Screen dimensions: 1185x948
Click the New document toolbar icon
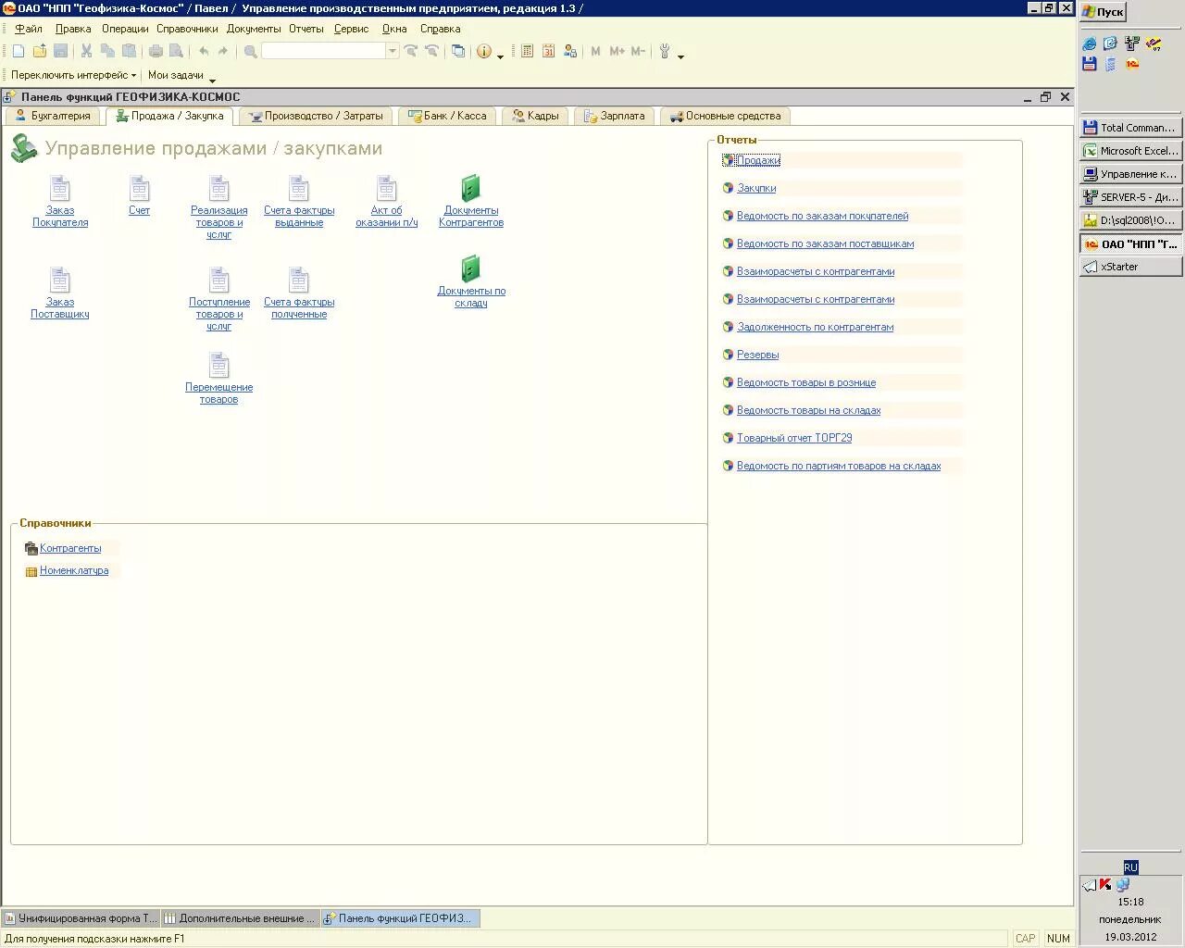click(x=19, y=51)
